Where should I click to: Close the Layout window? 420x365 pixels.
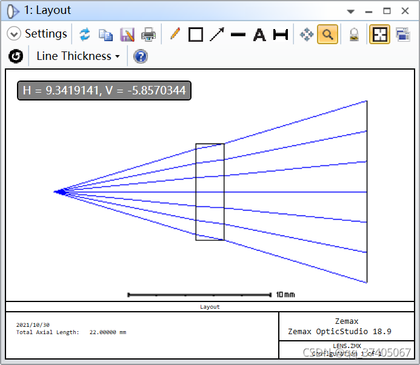pyautogui.click(x=405, y=11)
